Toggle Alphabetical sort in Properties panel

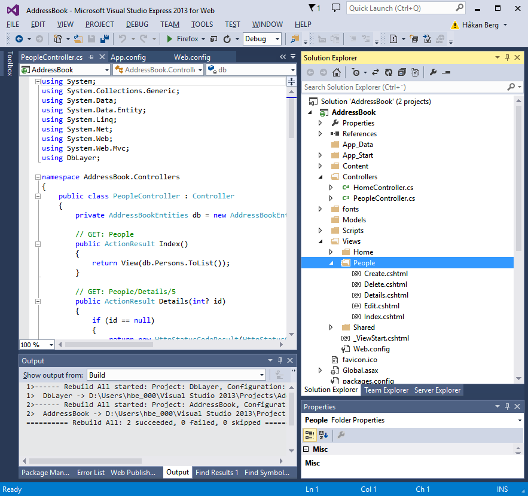323,435
